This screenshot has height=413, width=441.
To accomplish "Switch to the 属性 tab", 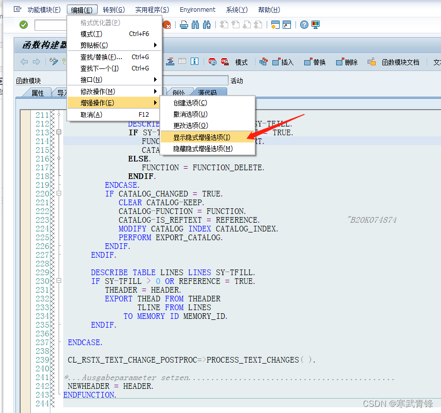I will (x=38, y=93).
